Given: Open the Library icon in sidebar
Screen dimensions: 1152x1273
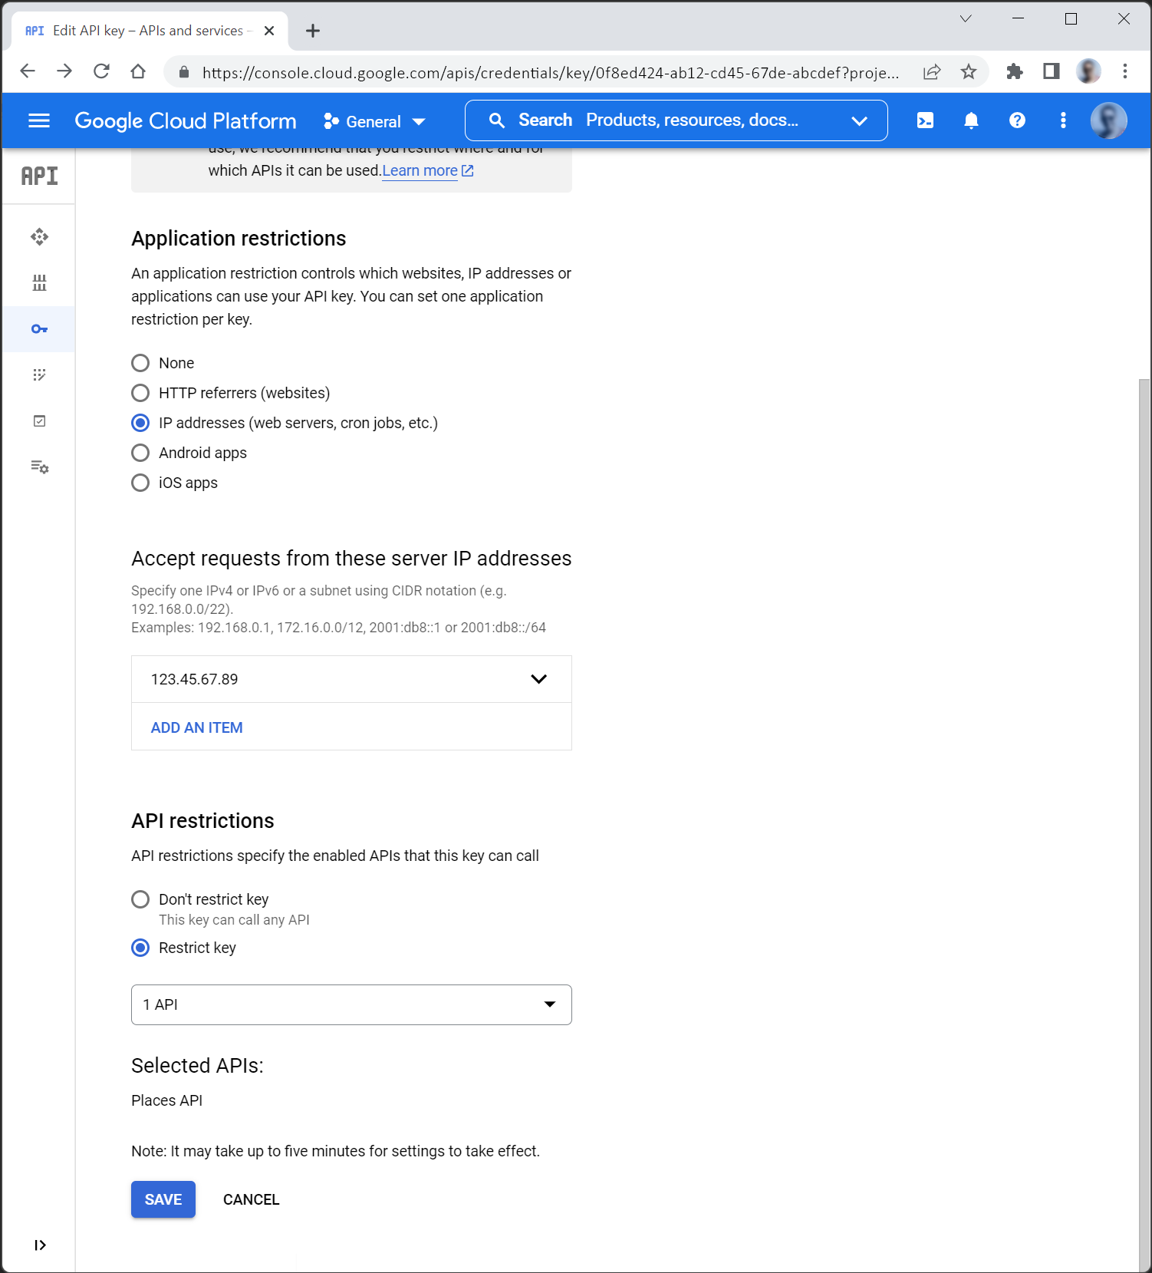Looking at the screenshot, I should [39, 283].
